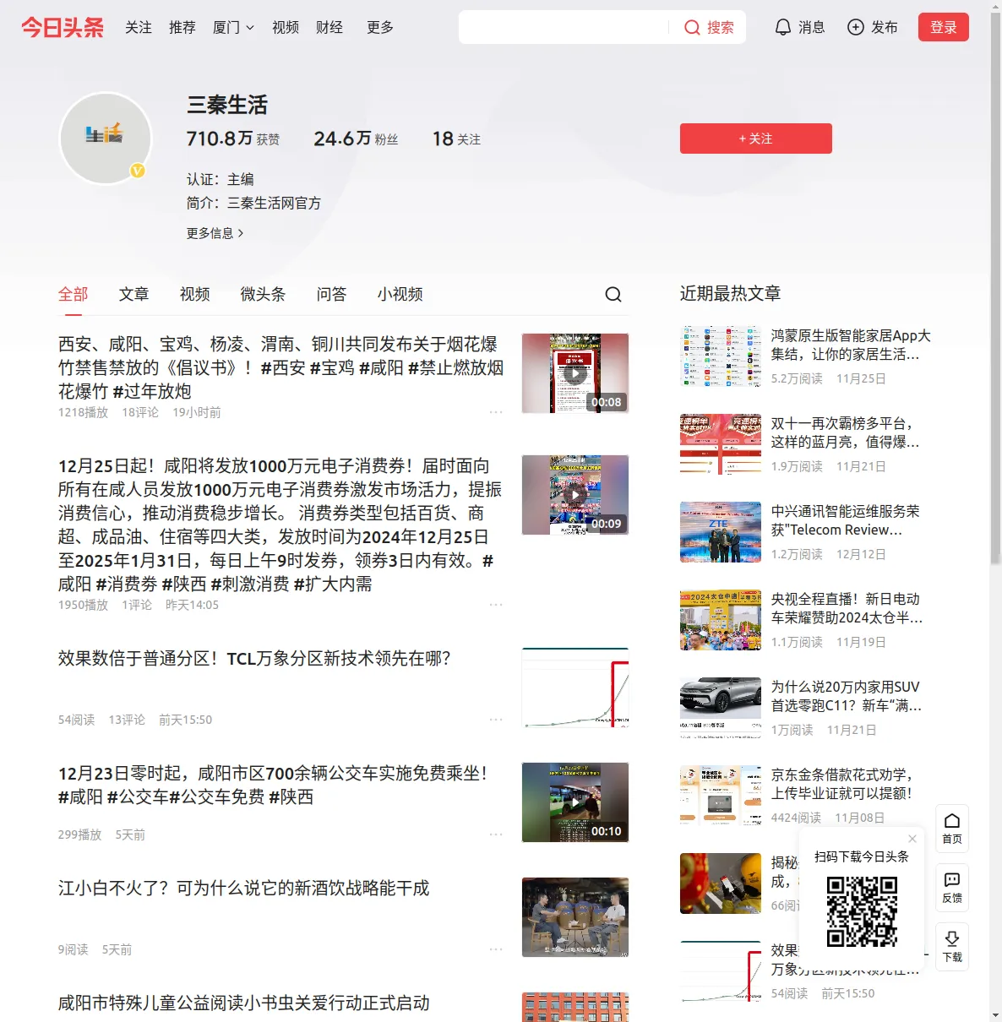This screenshot has height=1022, width=1002.
Task: Open the ZTE award ceremony thumbnail
Action: 721,532
